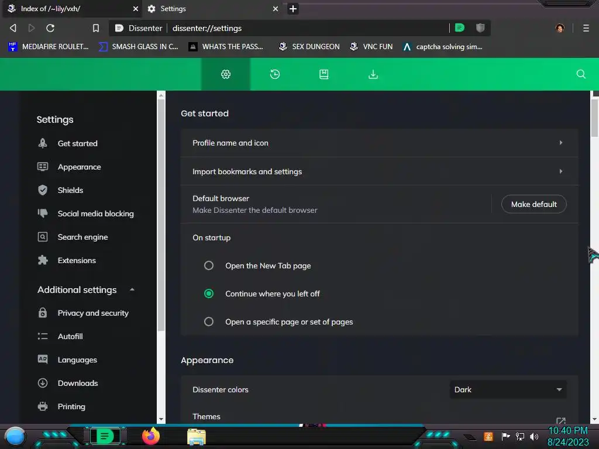Click the network tray icon
599x449 pixels.
click(519, 436)
